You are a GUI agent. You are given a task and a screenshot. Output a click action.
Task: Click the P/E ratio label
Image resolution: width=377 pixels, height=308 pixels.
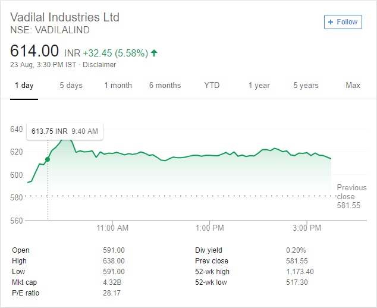[x=26, y=293]
